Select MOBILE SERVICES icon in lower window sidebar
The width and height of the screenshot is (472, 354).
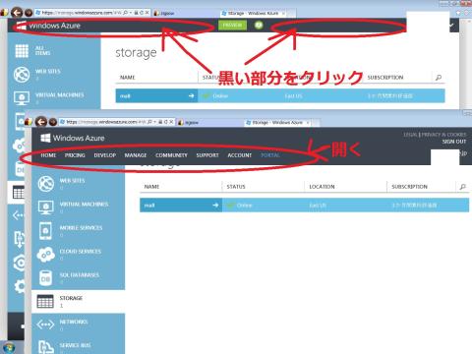click(45, 231)
